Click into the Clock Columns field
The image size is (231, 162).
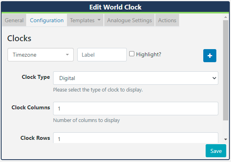(136, 109)
